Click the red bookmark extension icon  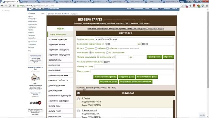pos(194,6)
